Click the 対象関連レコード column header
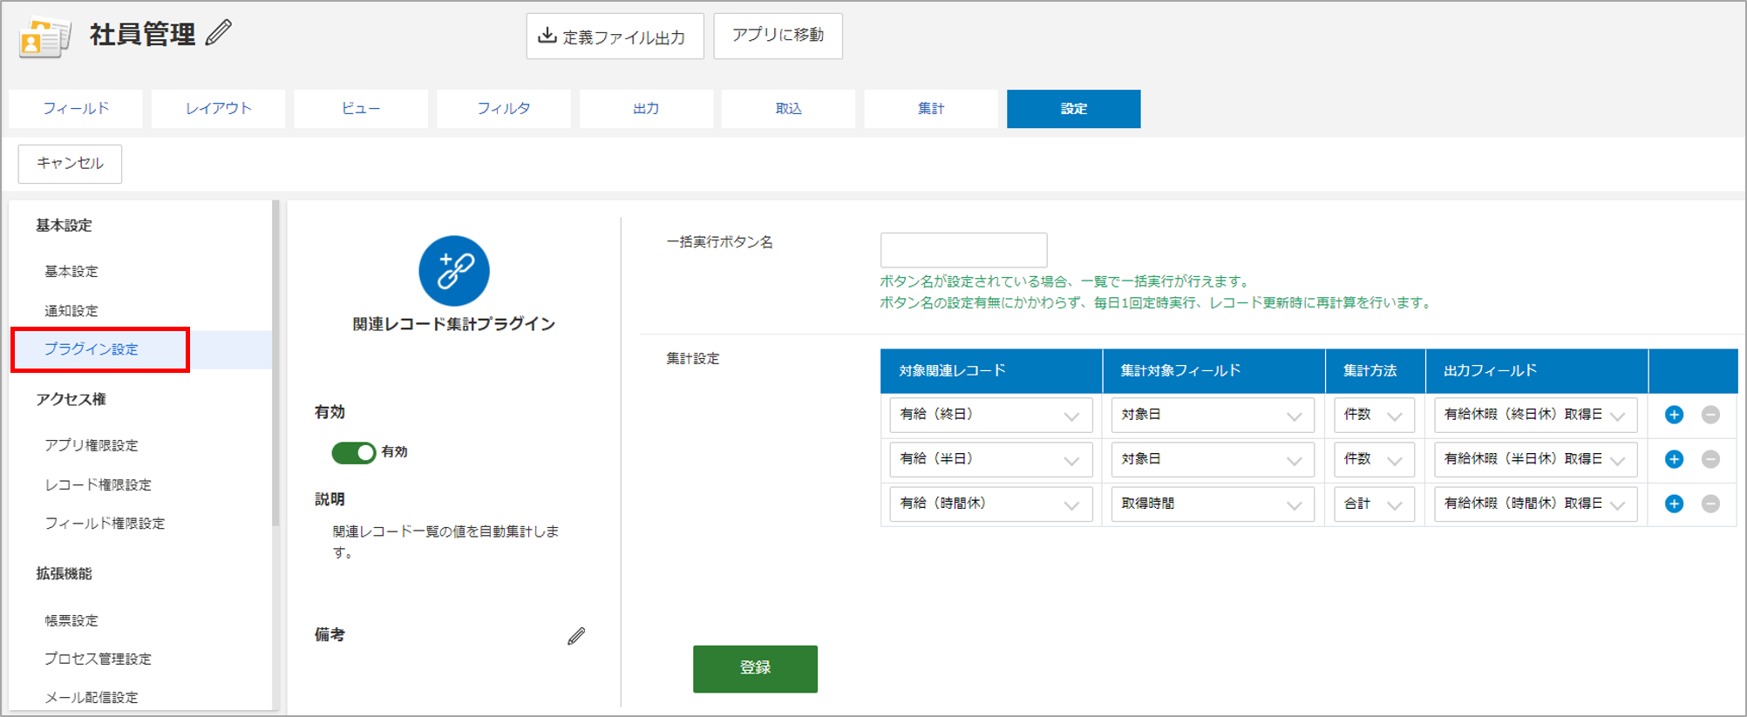Image resolution: width=1747 pixels, height=717 pixels. 991,371
